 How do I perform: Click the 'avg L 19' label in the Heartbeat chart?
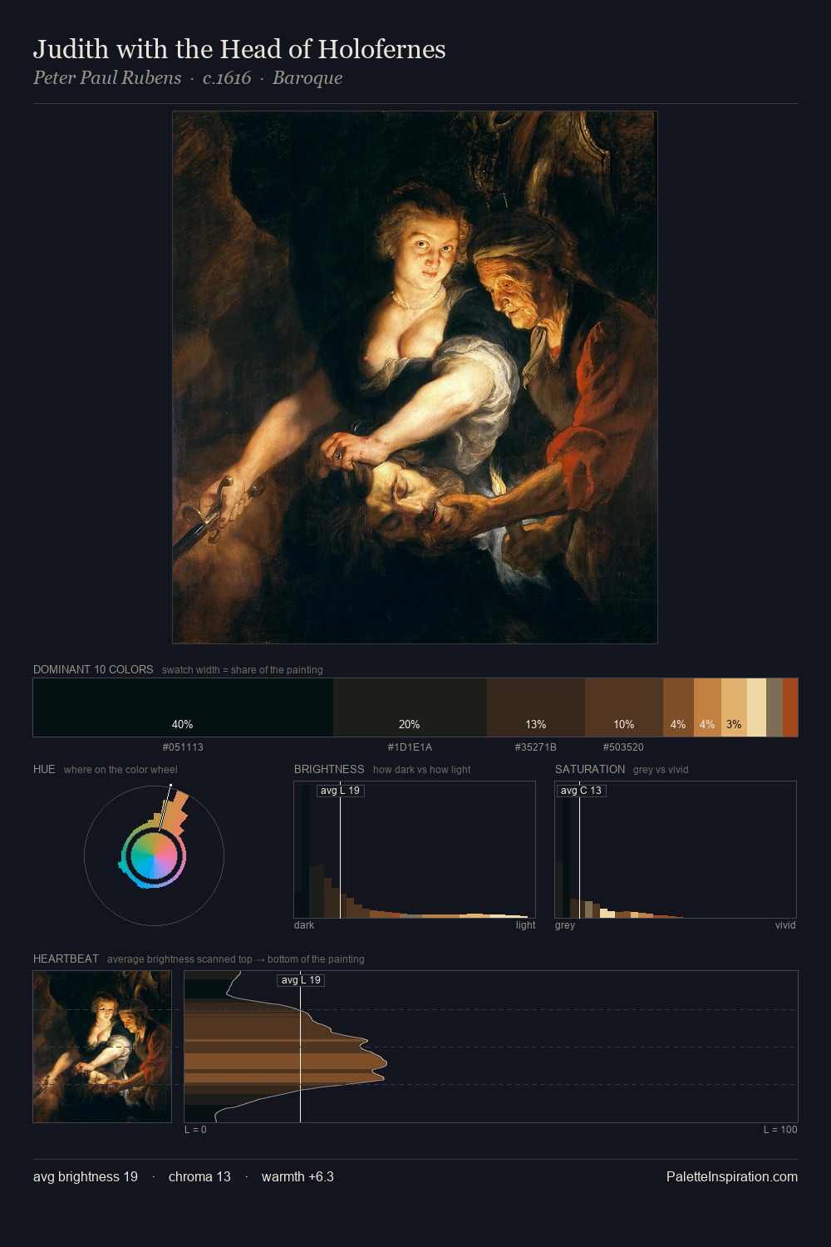[x=301, y=980]
